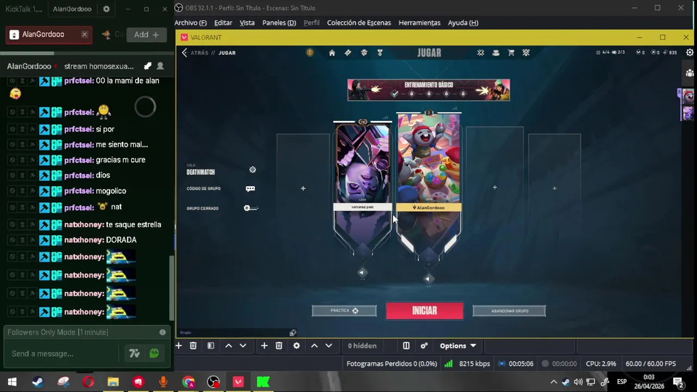Image resolution: width=697 pixels, height=392 pixels.
Task: Move OBS source down arrow
Action: tap(328, 346)
